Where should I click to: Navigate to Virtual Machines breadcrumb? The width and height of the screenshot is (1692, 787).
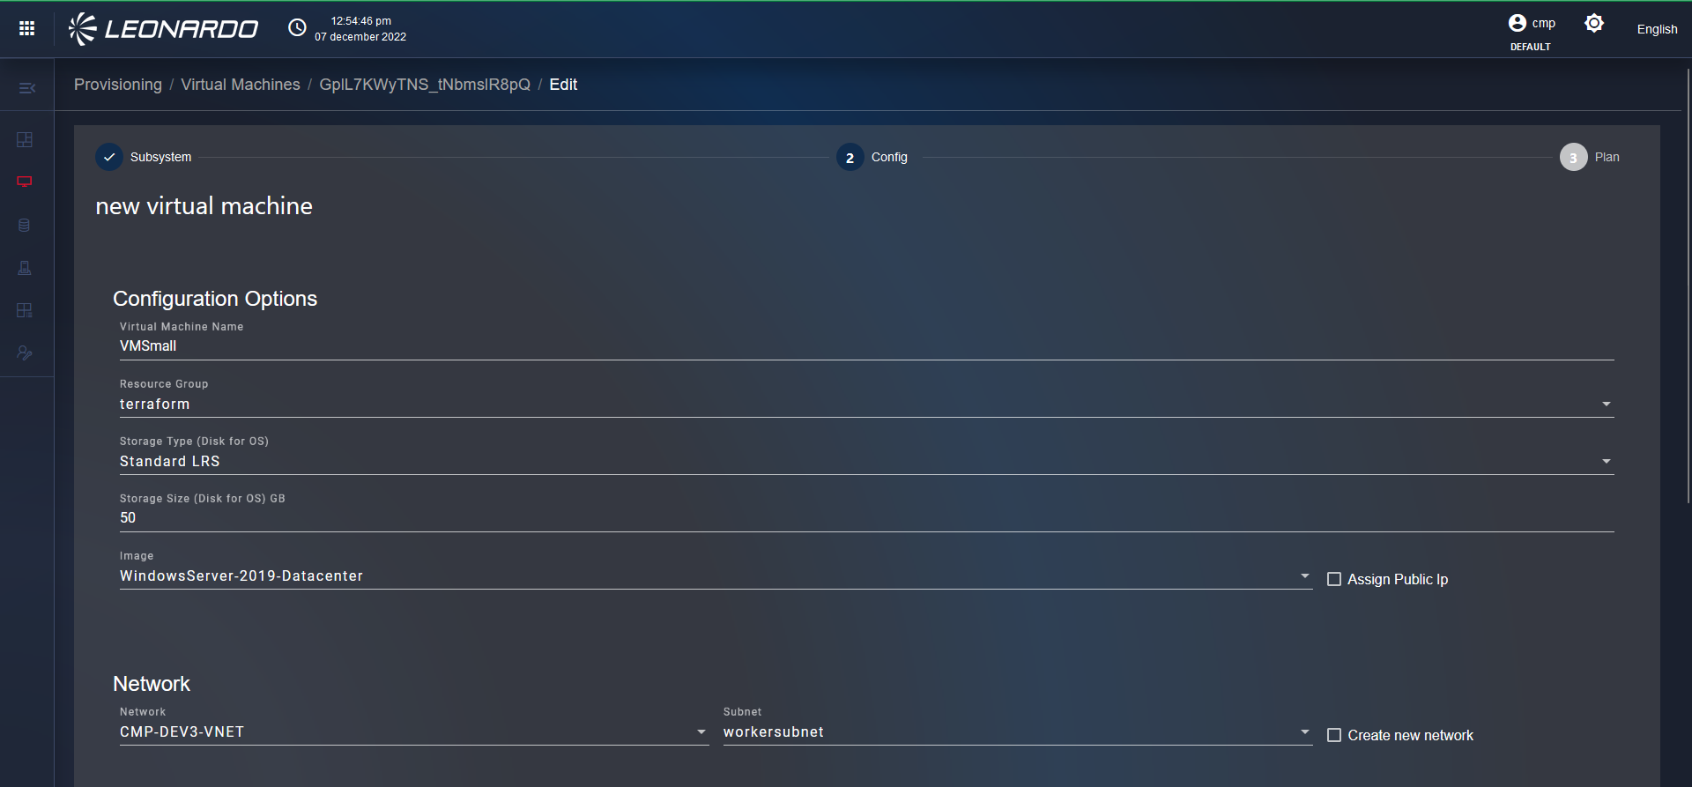241,85
